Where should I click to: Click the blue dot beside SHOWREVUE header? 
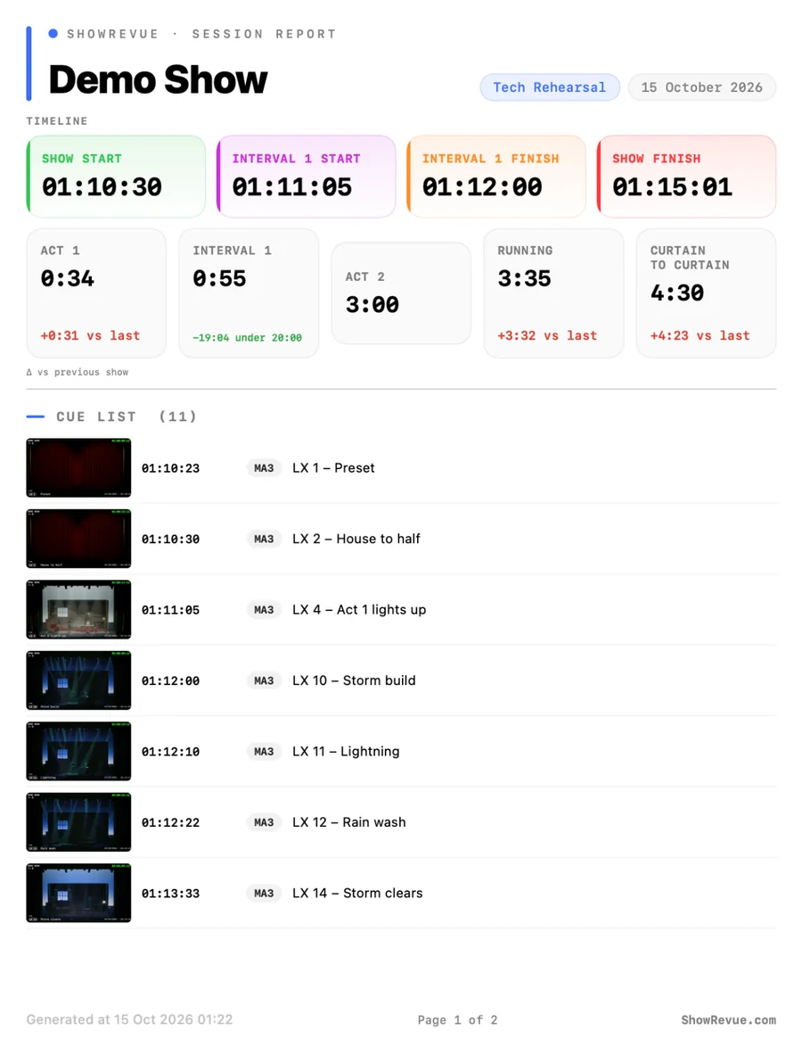(x=53, y=33)
